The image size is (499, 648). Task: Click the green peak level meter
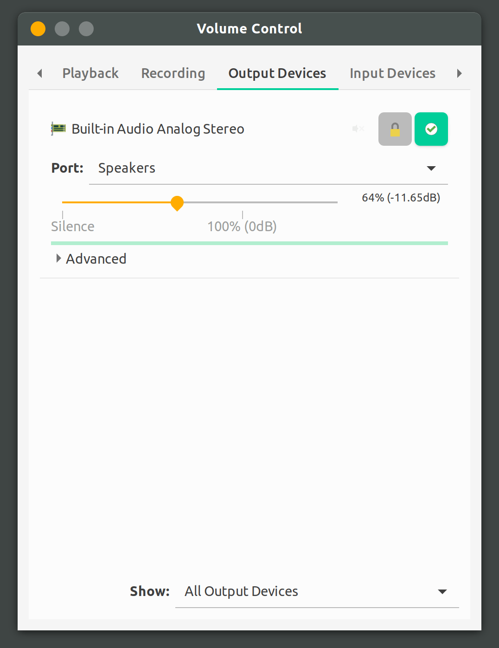coord(249,242)
